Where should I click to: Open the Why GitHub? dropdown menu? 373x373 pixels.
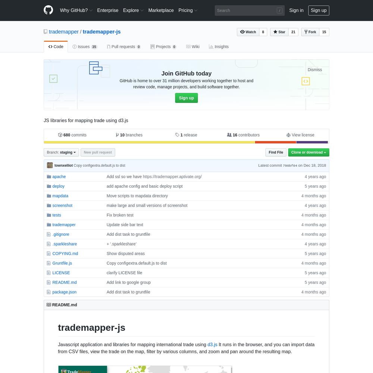[76, 10]
